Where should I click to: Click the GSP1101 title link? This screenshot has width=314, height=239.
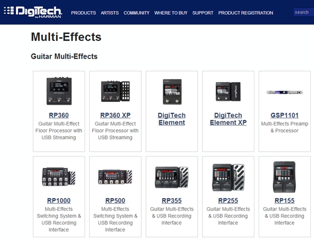[x=285, y=115]
